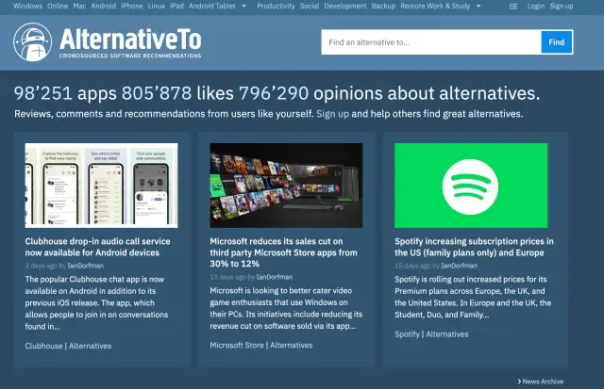Click the chevron icon beside News Archive

(x=519, y=381)
